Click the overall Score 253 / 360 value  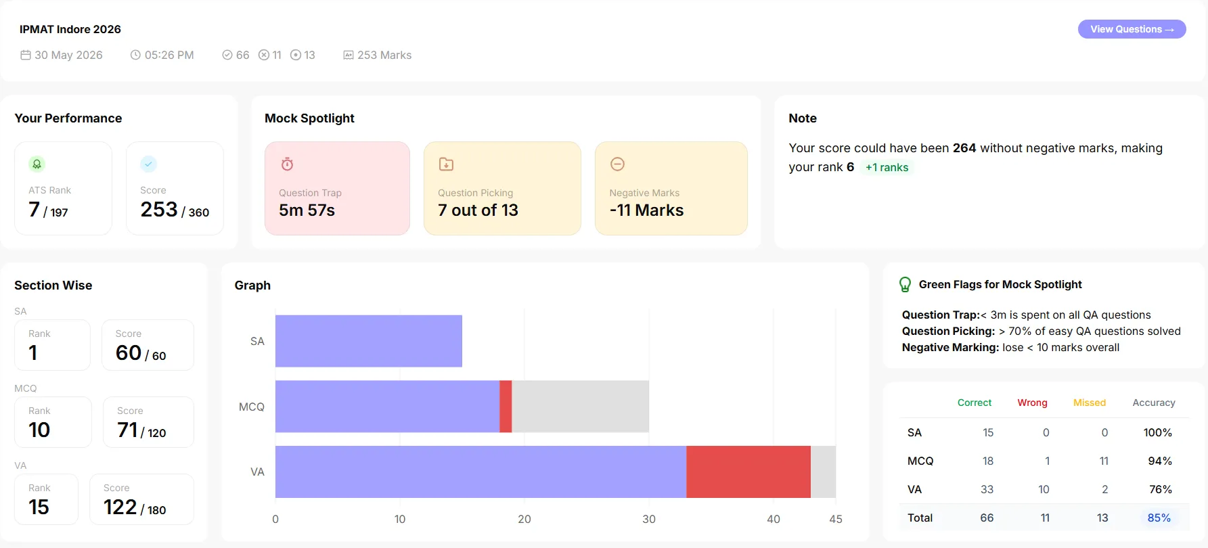click(175, 210)
